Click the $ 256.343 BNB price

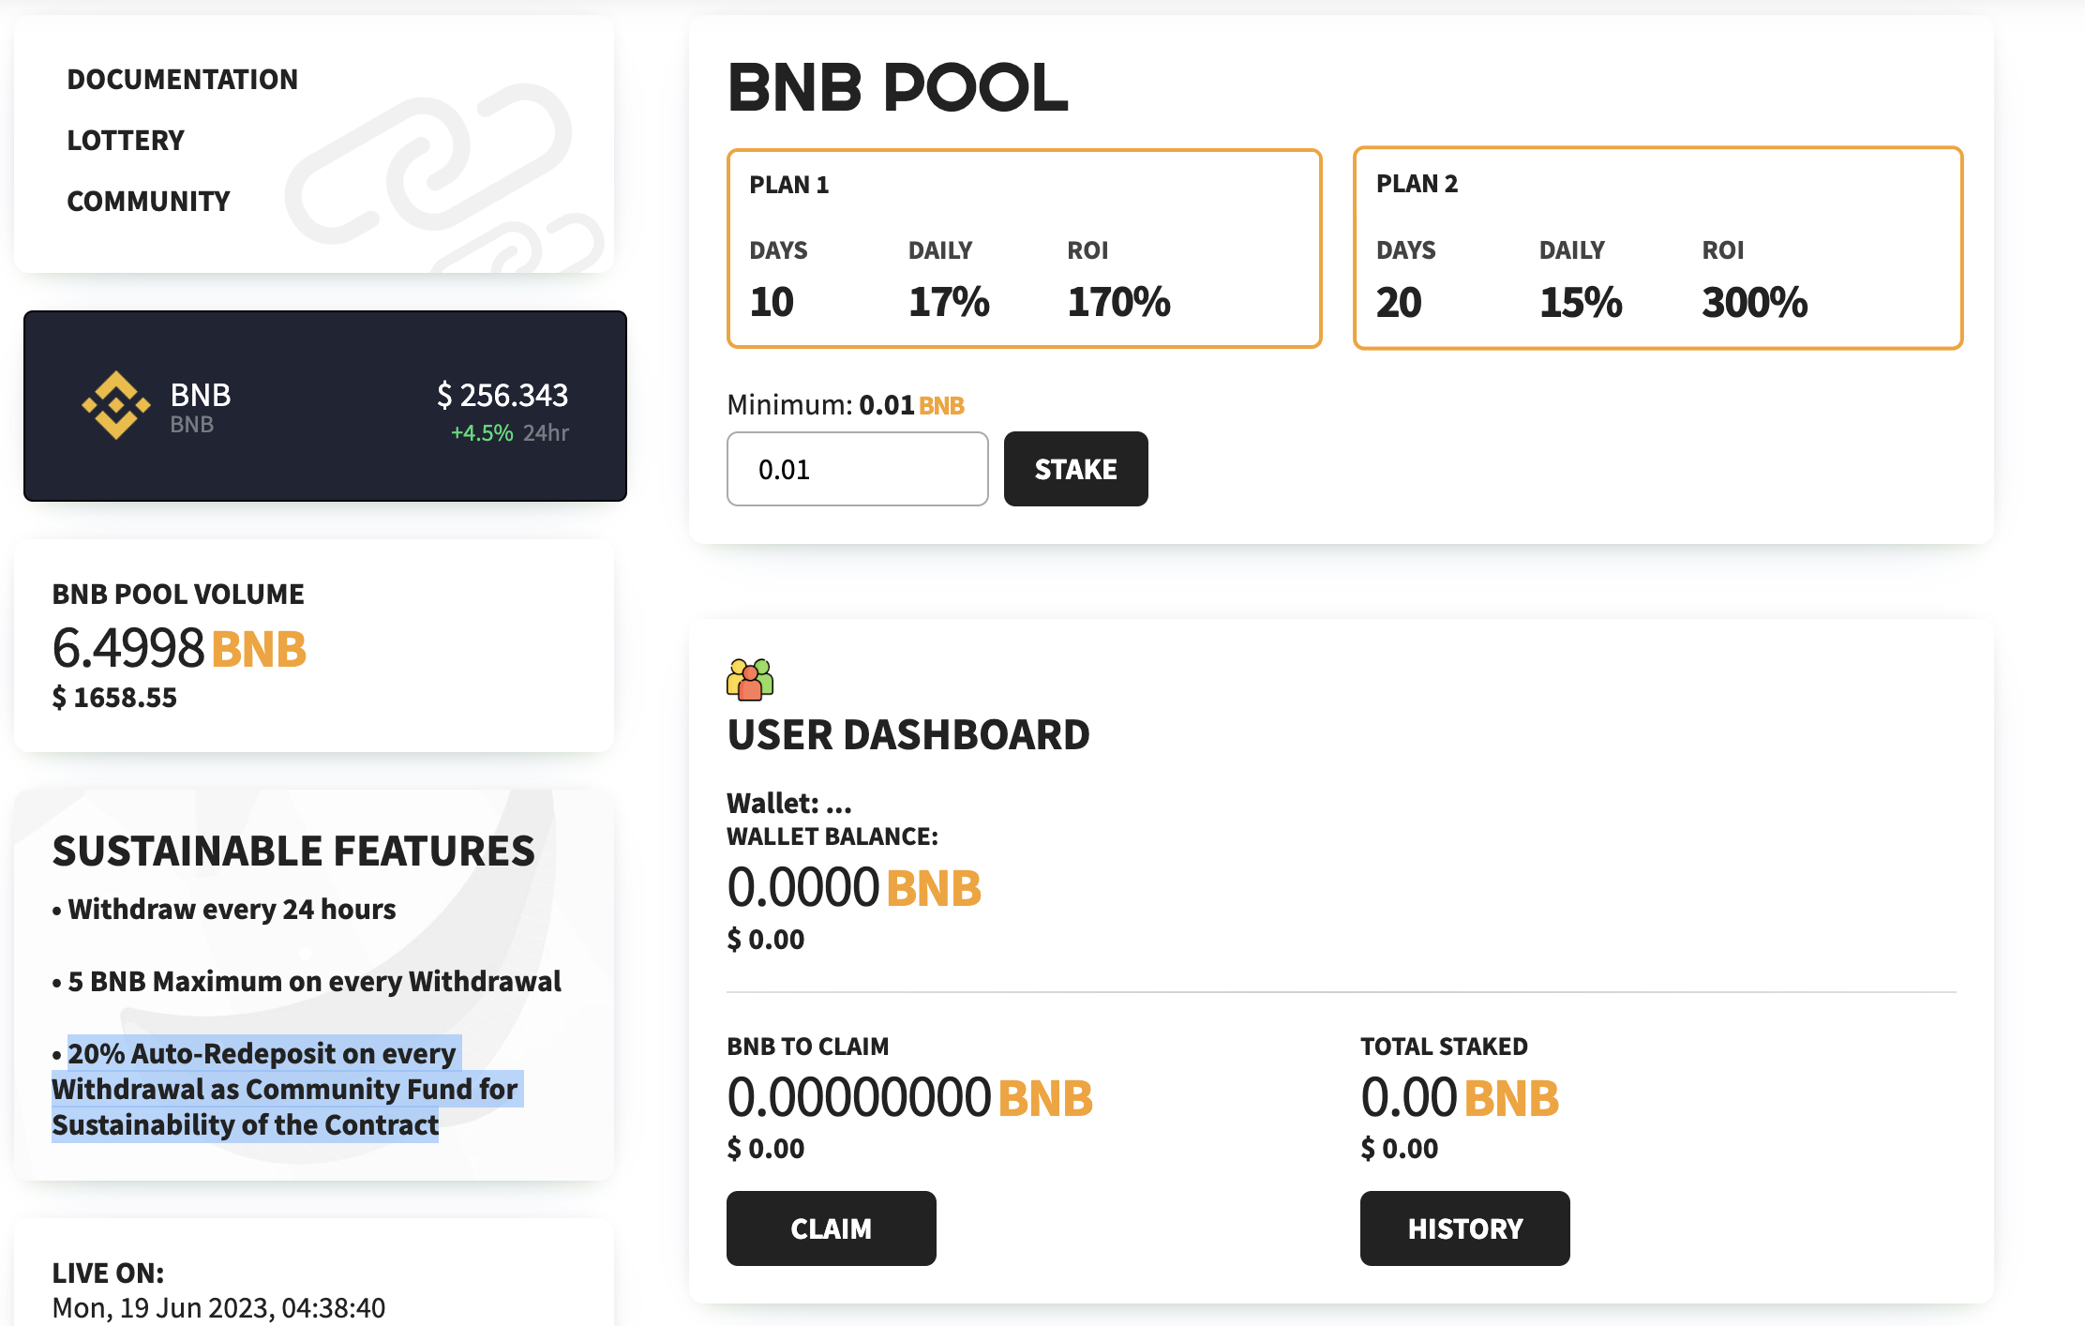[502, 395]
